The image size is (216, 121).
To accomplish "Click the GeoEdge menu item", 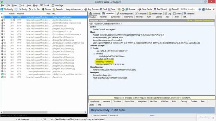I will [57, 5].
